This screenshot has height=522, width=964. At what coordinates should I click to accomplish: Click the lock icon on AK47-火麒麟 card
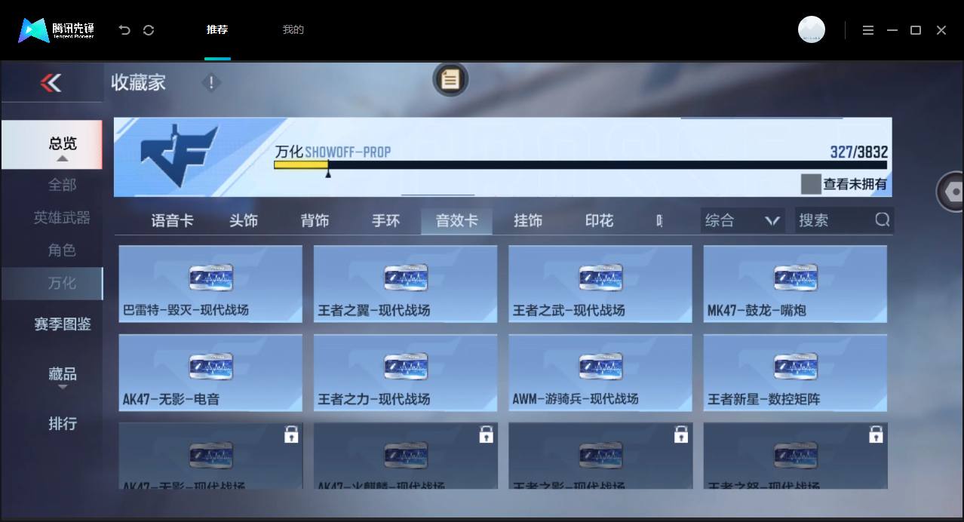(487, 434)
